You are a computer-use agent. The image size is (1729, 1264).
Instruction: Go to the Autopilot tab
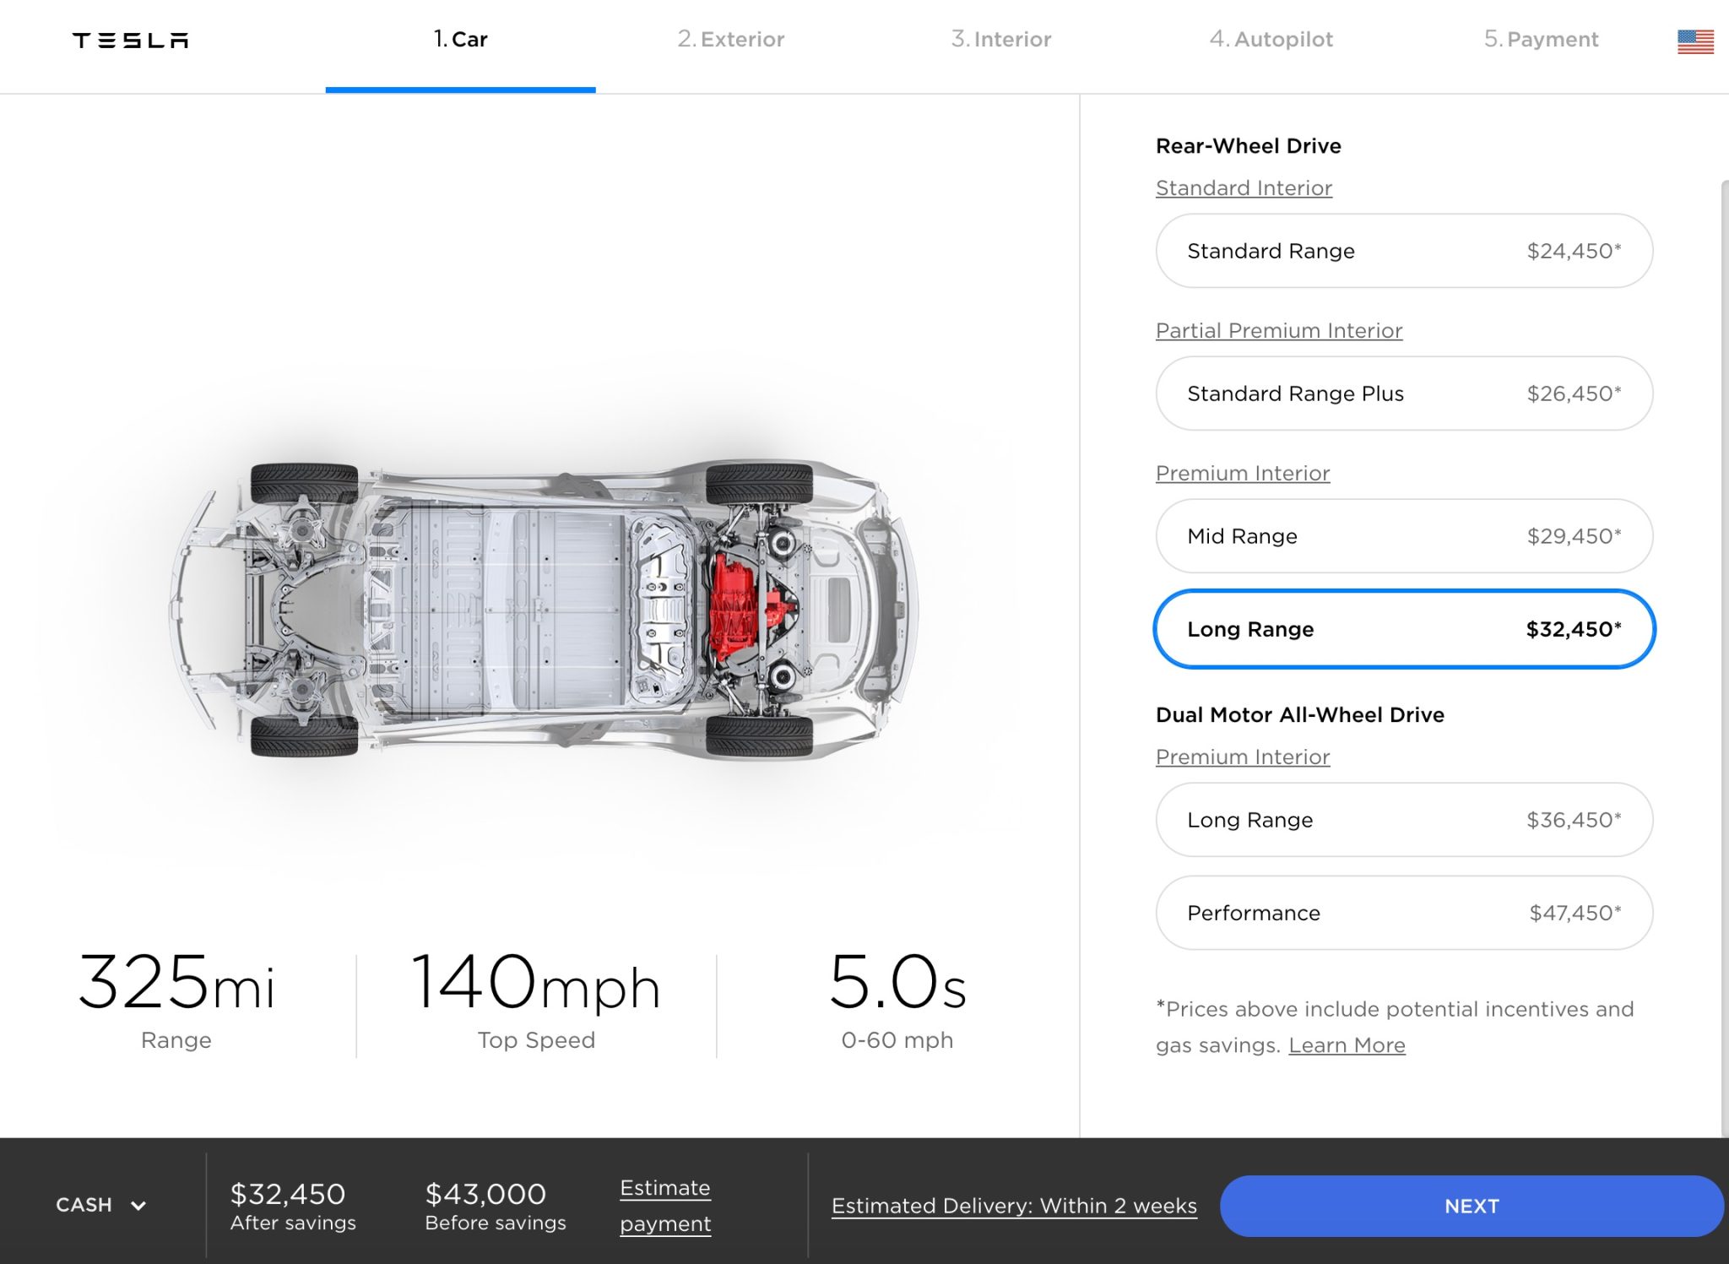click(x=1271, y=40)
